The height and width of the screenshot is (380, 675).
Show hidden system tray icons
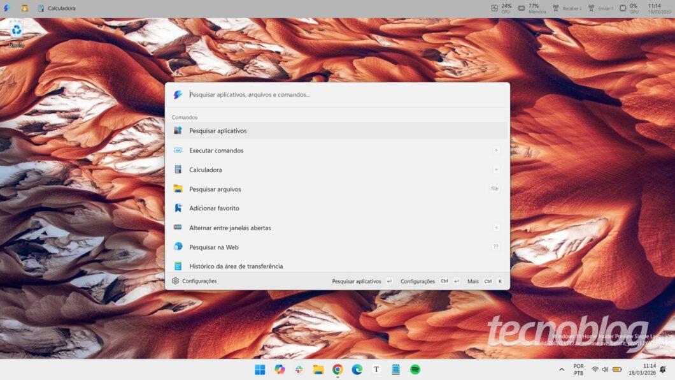click(562, 370)
